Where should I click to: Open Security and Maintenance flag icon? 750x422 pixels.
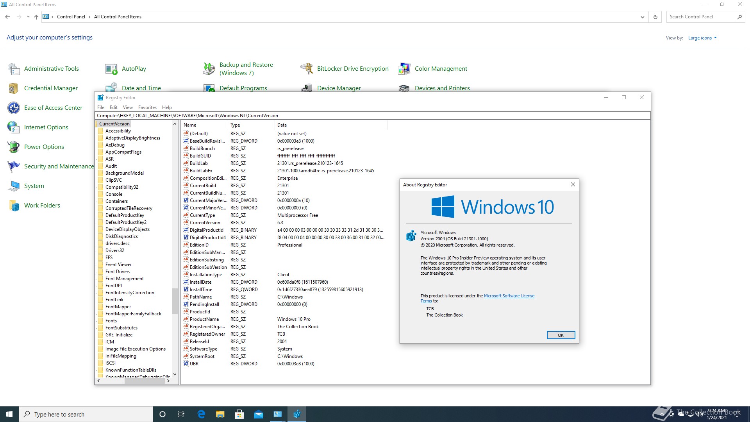[14, 166]
